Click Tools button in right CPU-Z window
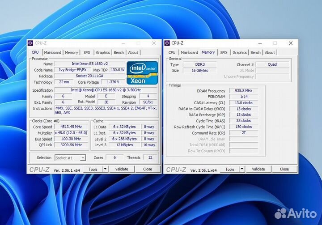The image size is (322, 225). click(229, 169)
